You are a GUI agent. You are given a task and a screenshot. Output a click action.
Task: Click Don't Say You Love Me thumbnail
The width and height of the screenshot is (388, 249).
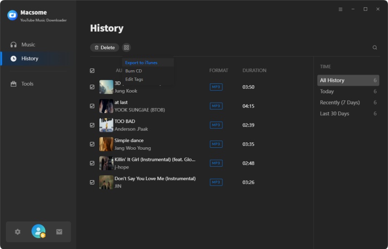tap(106, 182)
